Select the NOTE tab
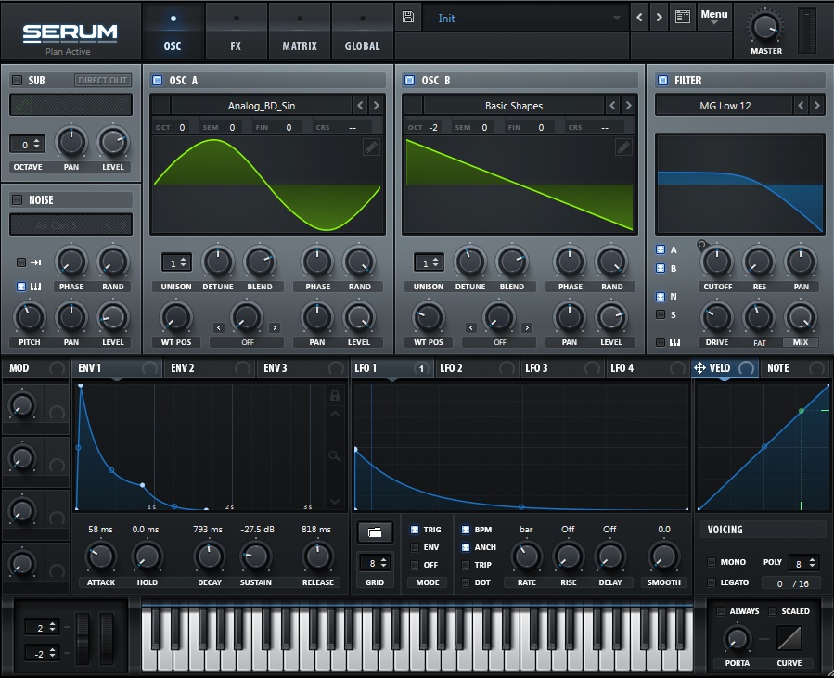This screenshot has height=678, width=834. (795, 368)
